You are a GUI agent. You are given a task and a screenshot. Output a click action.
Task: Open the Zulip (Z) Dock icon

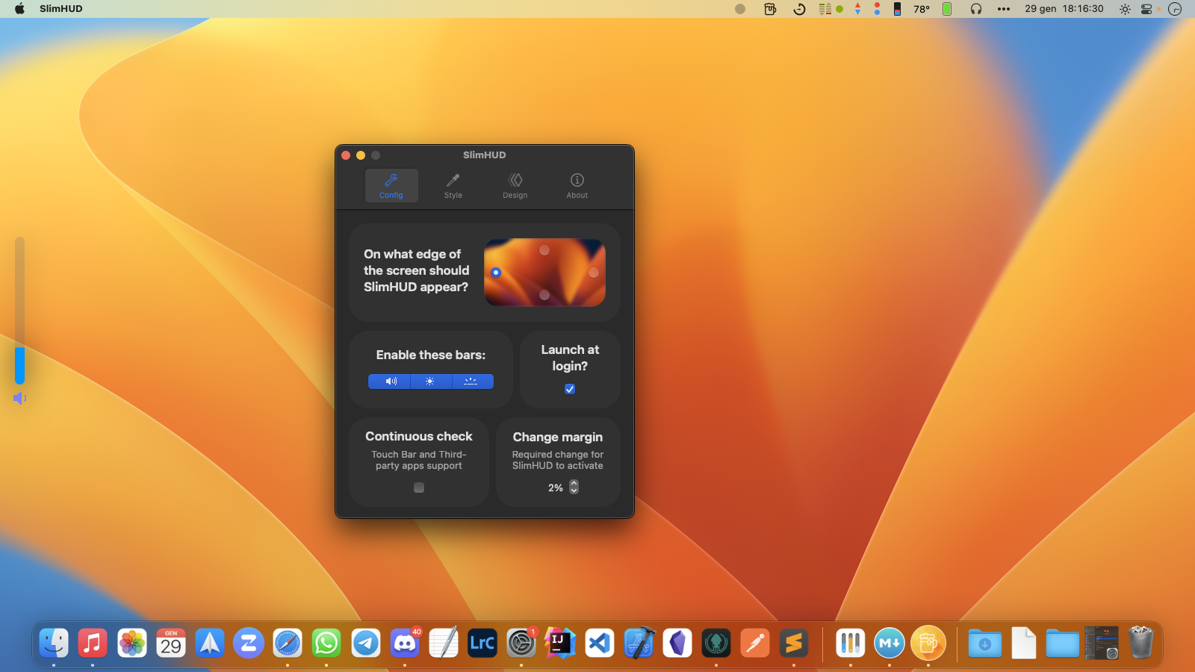(x=249, y=643)
